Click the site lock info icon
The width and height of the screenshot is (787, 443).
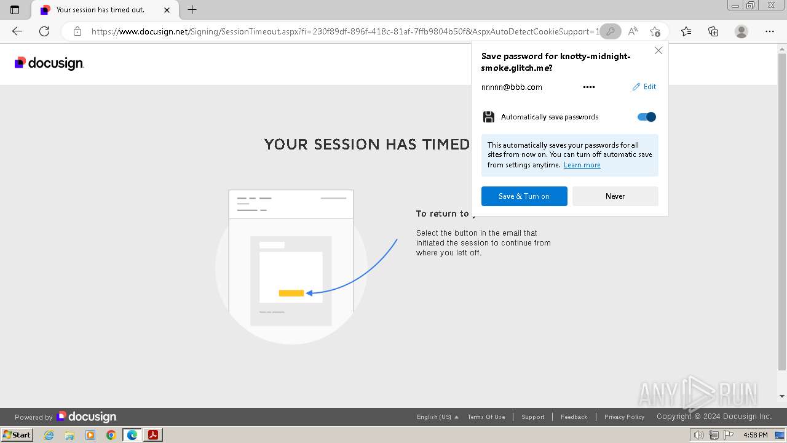[x=77, y=31]
